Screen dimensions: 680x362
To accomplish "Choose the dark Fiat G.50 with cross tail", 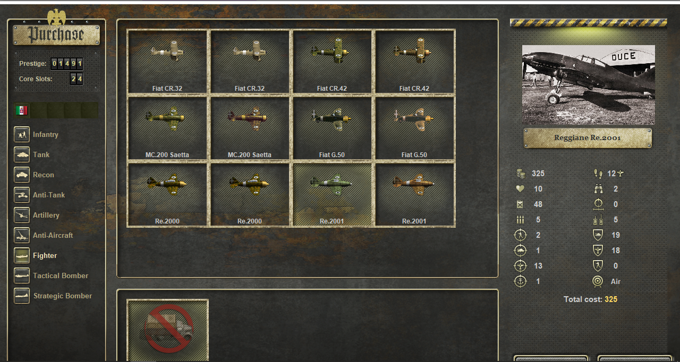I will pos(332,127).
